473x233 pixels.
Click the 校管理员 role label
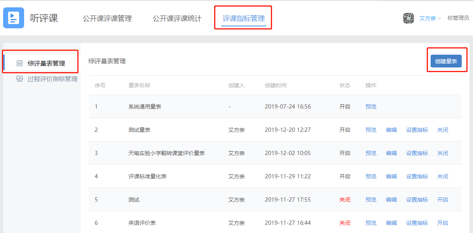point(458,18)
